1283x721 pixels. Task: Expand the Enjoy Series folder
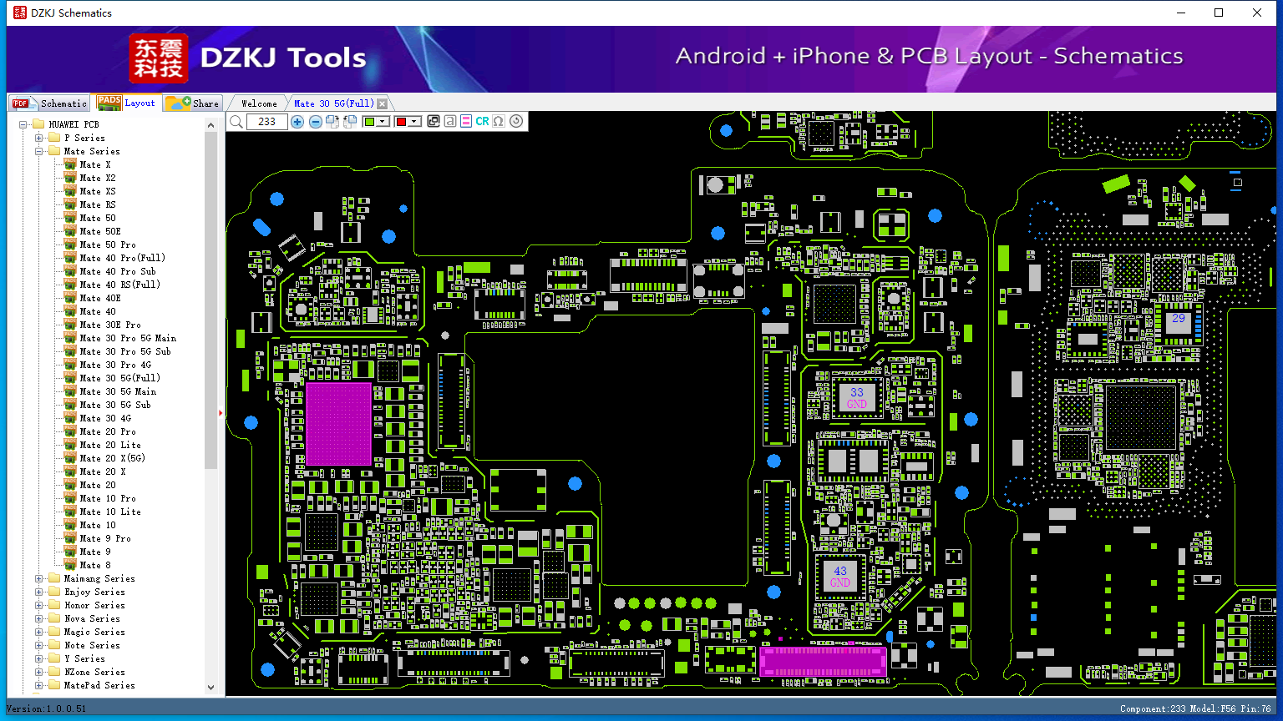[38, 592]
